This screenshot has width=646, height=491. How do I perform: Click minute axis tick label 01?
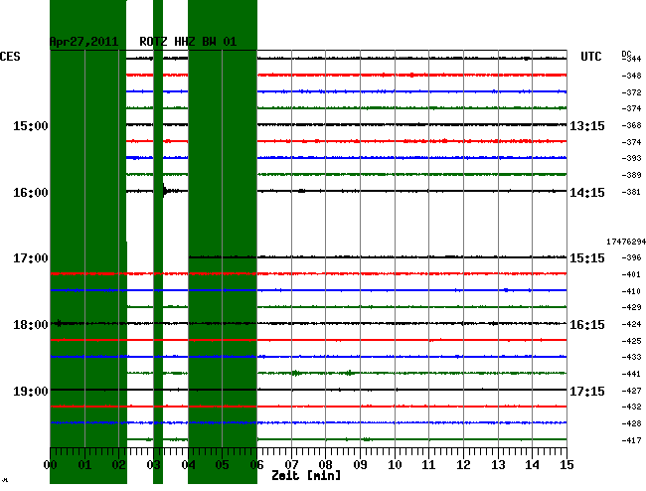point(84,465)
